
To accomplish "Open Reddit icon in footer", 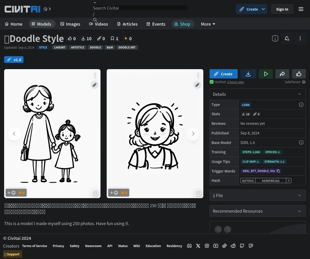I will (x=233, y=246).
